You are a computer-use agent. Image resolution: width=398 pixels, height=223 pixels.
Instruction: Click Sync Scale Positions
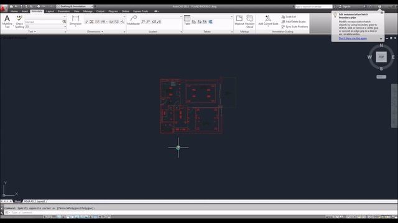[295, 27]
